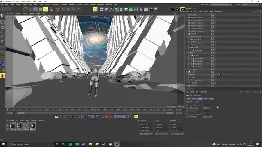Toggle visibility dots for FLOOR object
The height and width of the screenshot is (147, 262).
tap(214, 69)
